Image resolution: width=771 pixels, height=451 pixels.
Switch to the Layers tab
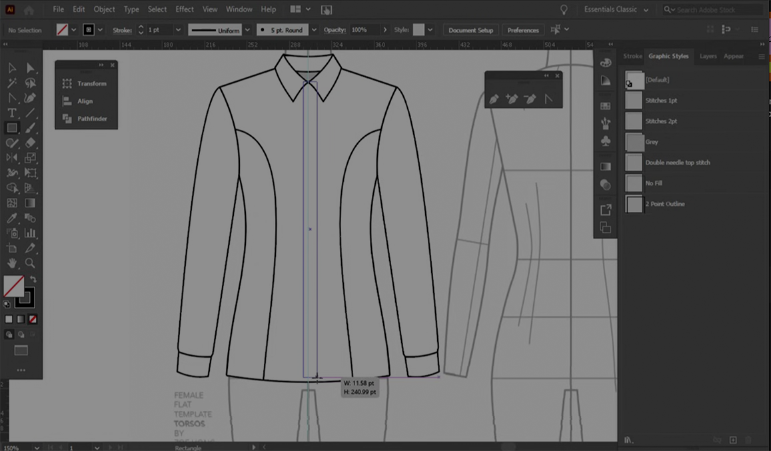pyautogui.click(x=708, y=56)
